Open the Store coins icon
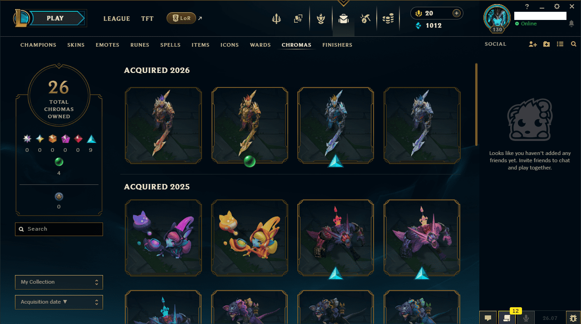 pyautogui.click(x=388, y=19)
